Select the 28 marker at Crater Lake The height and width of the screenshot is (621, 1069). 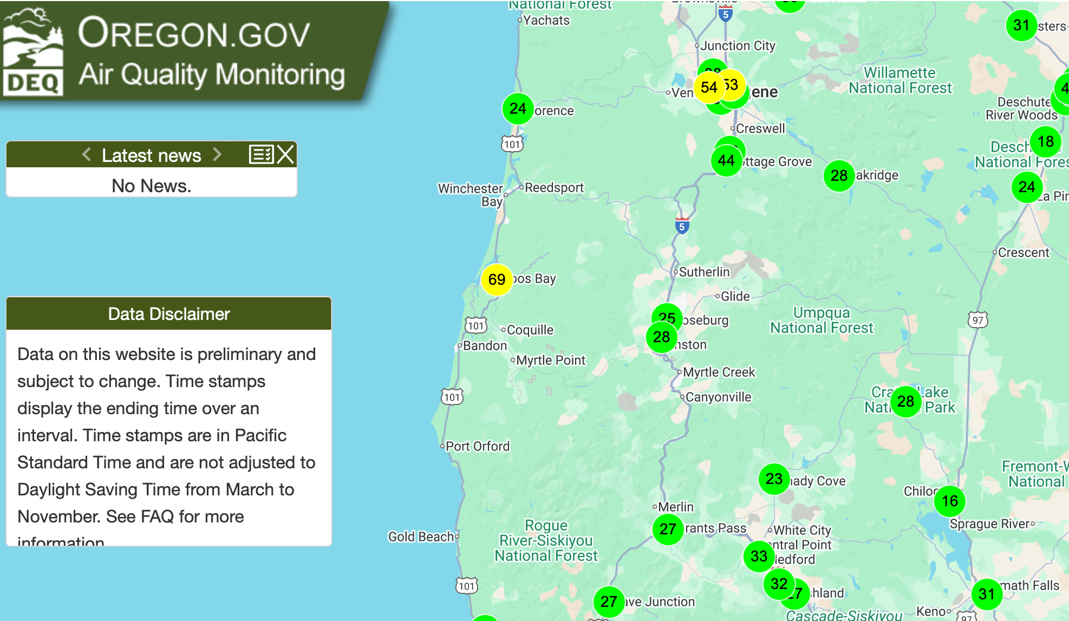905,401
